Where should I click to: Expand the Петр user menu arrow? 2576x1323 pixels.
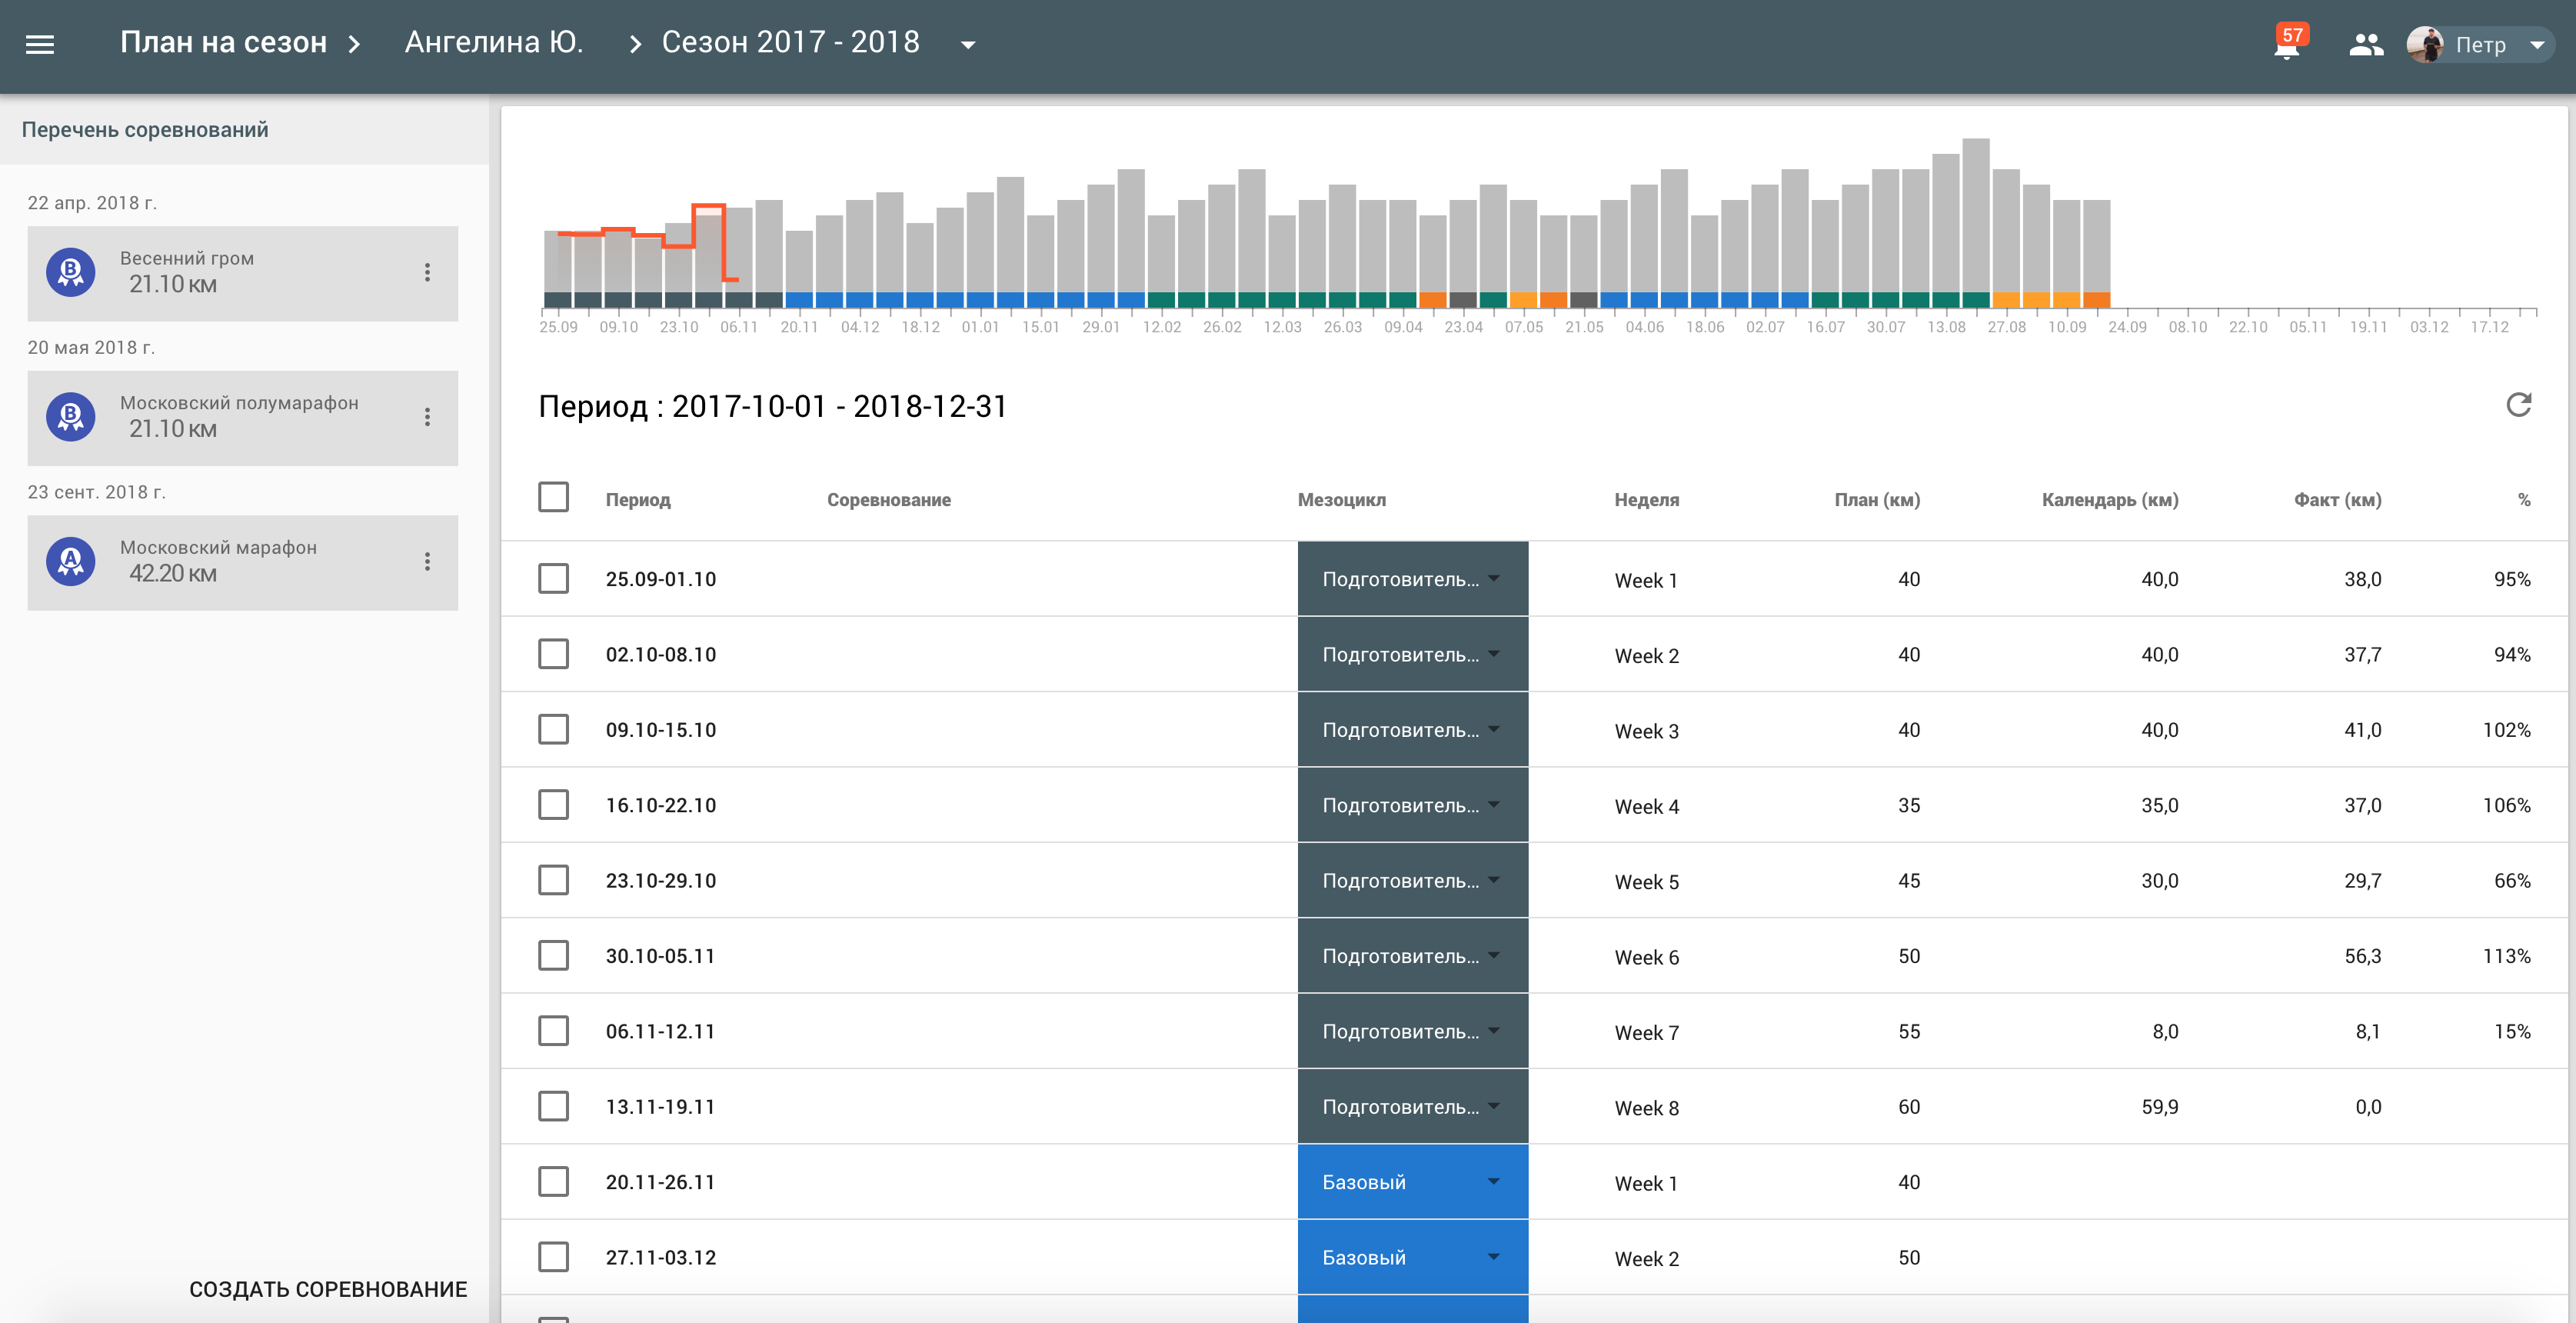[2537, 45]
